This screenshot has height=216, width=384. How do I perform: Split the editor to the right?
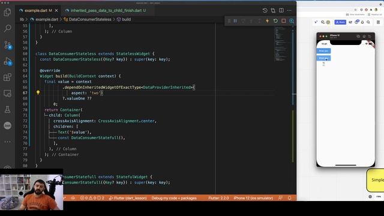click(x=281, y=11)
